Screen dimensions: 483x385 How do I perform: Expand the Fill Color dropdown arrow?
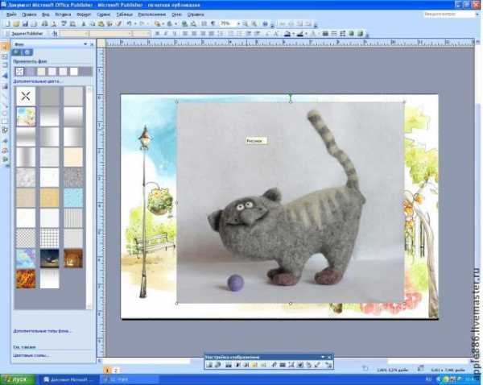[292, 34]
